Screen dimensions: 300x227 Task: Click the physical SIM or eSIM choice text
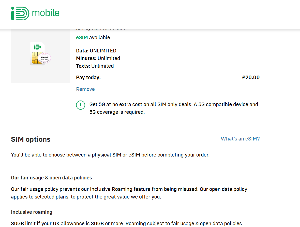110,155
